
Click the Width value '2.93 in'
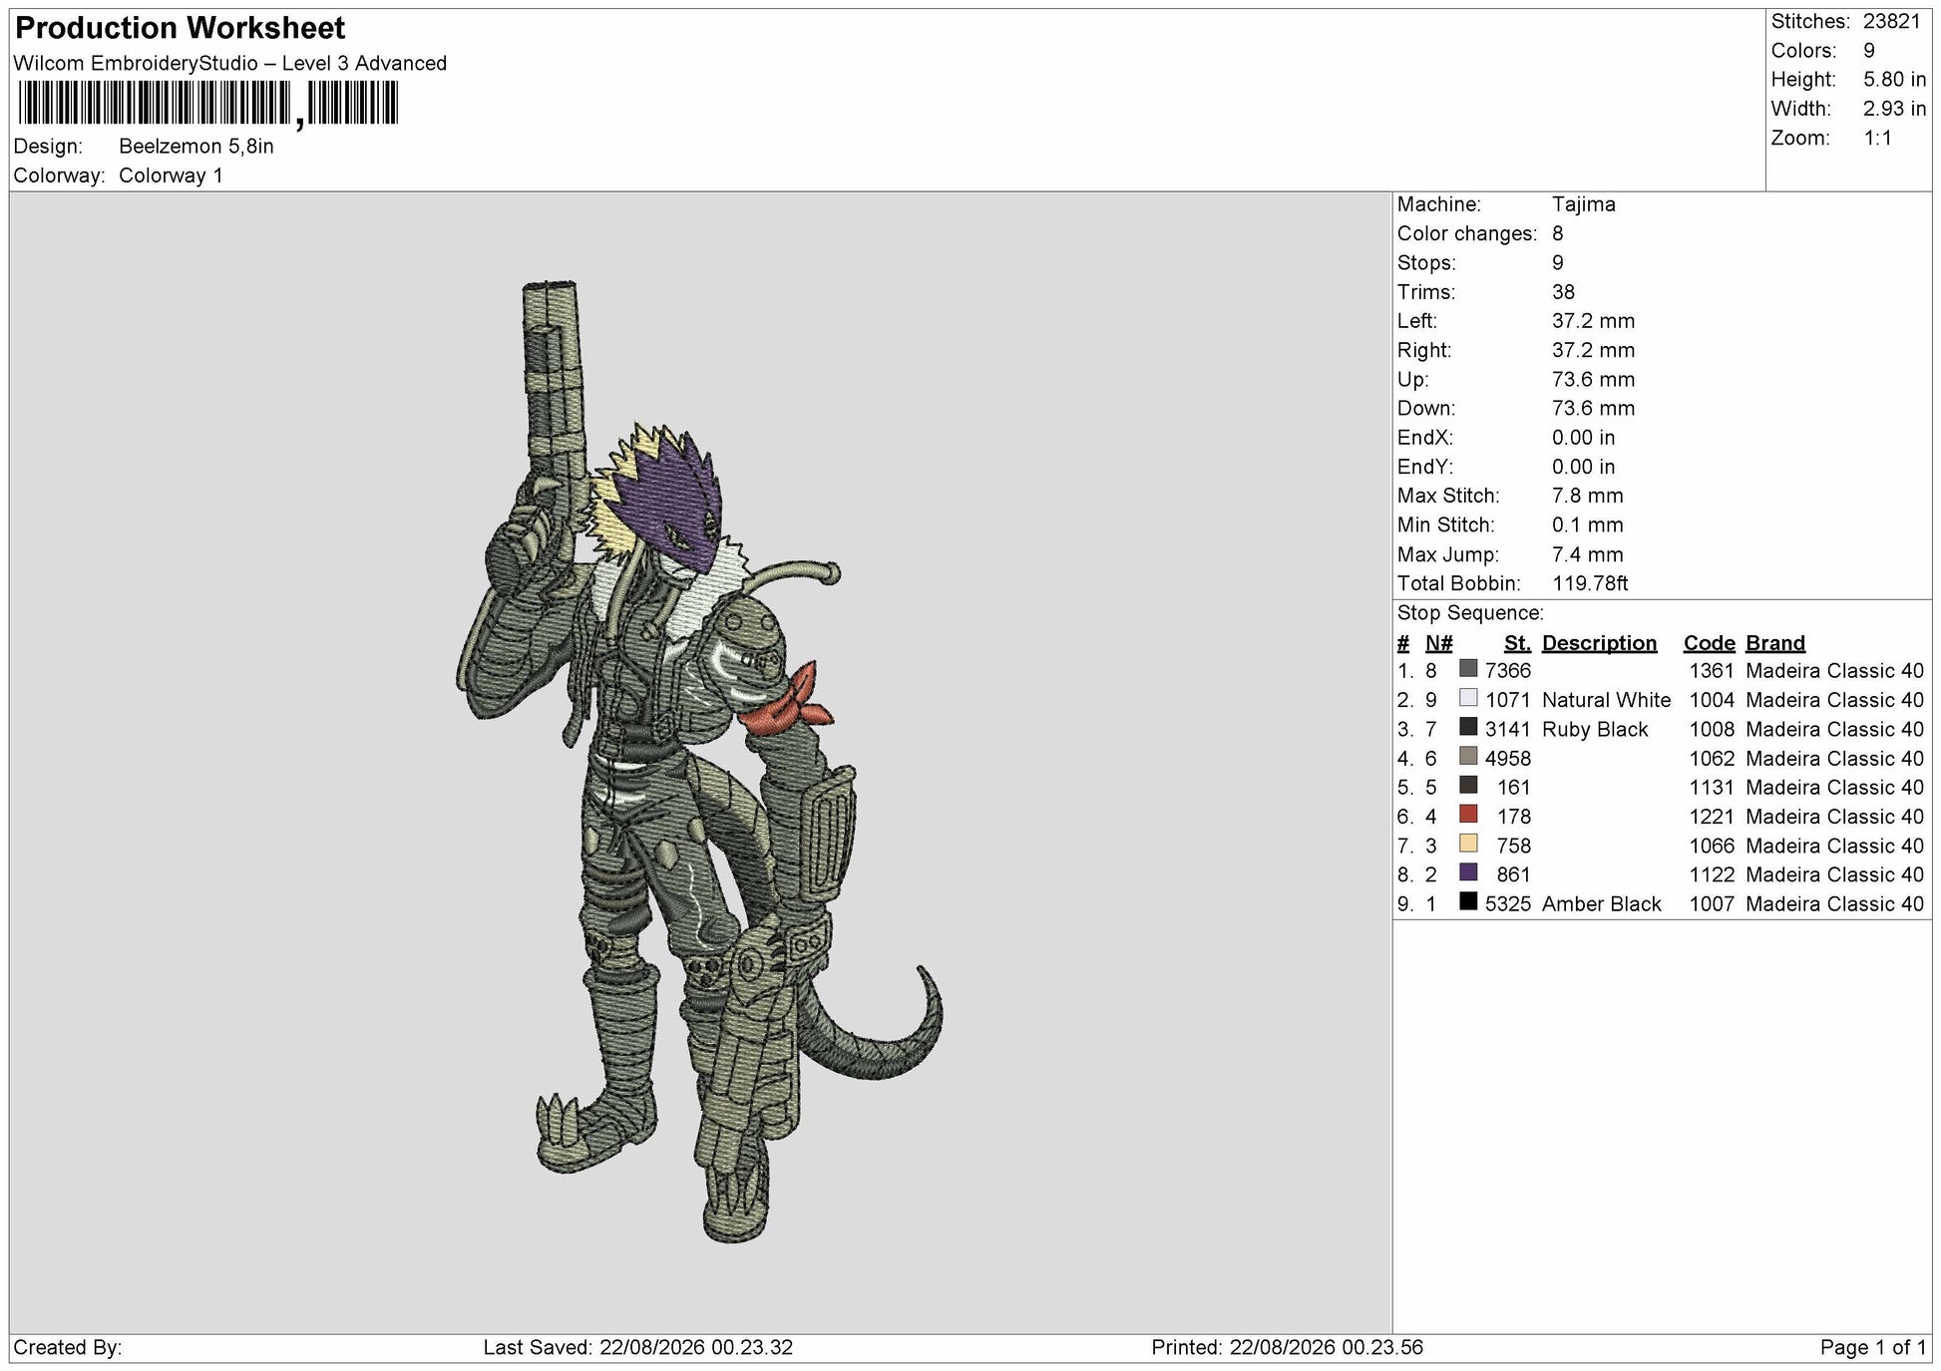point(1895,109)
